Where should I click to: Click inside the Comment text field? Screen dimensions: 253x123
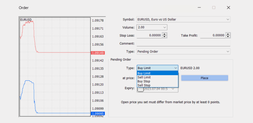pos(183,44)
